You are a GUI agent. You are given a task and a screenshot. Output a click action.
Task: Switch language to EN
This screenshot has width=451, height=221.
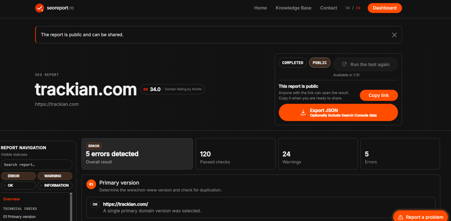click(x=358, y=8)
